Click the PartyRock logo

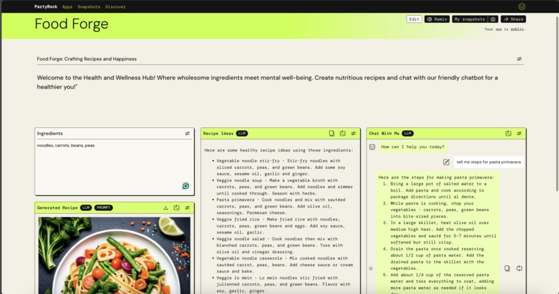46,7
